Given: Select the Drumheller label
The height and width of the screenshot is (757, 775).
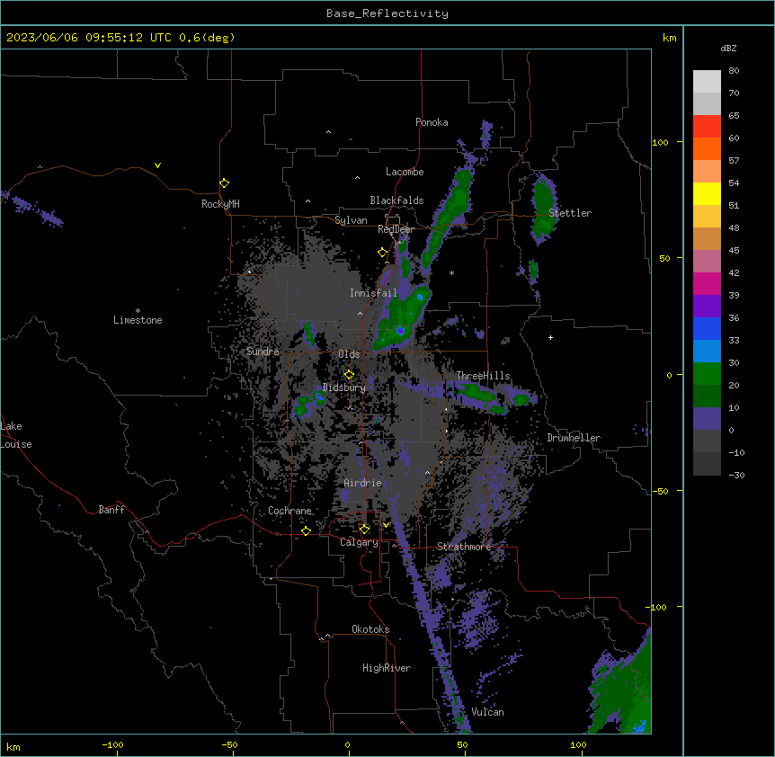Looking at the screenshot, I should pyautogui.click(x=574, y=438).
